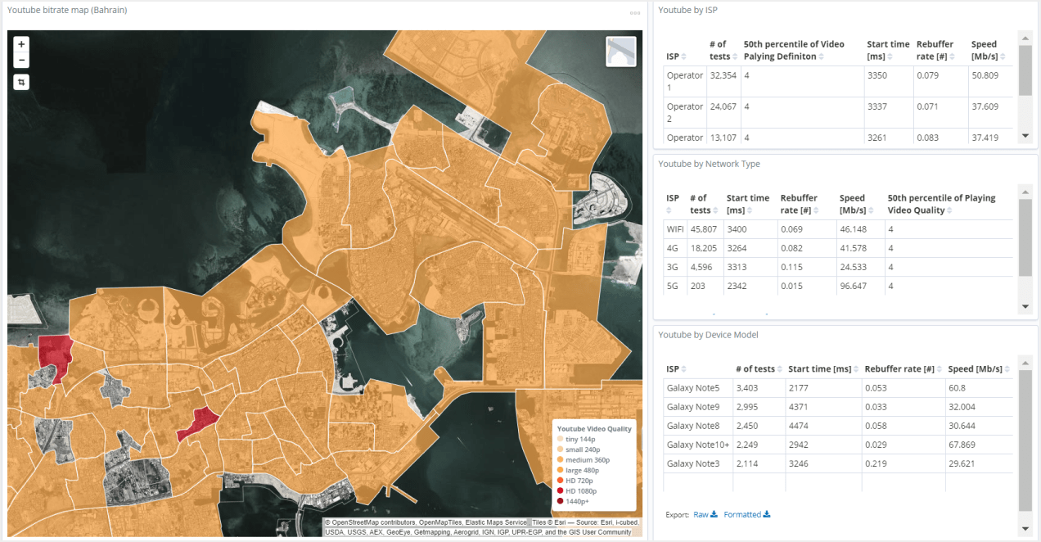Select the WIFI row label
The height and width of the screenshot is (542, 1041).
(x=675, y=229)
